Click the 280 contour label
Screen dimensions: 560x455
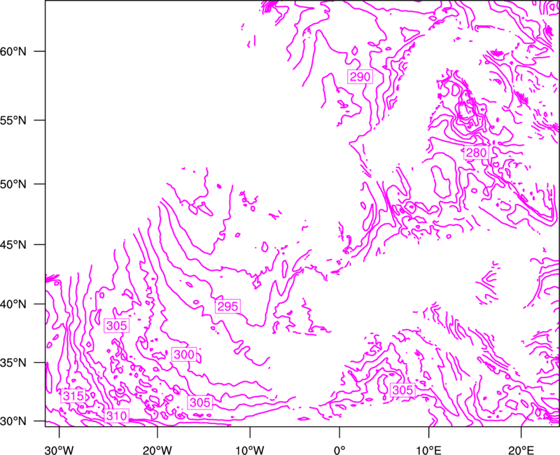(x=476, y=153)
